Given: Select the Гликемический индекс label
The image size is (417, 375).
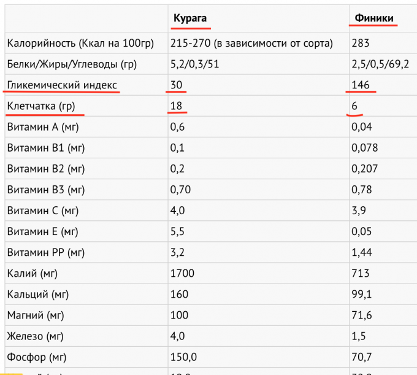Looking at the screenshot, I should tap(61, 85).
